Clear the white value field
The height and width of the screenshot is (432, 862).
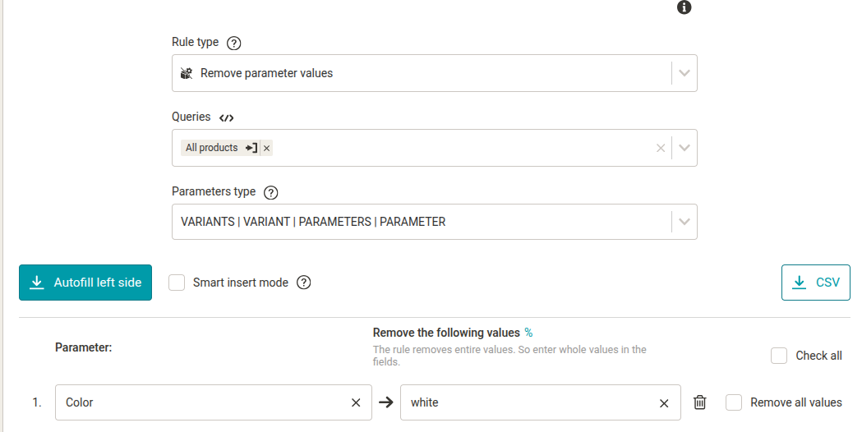point(664,403)
